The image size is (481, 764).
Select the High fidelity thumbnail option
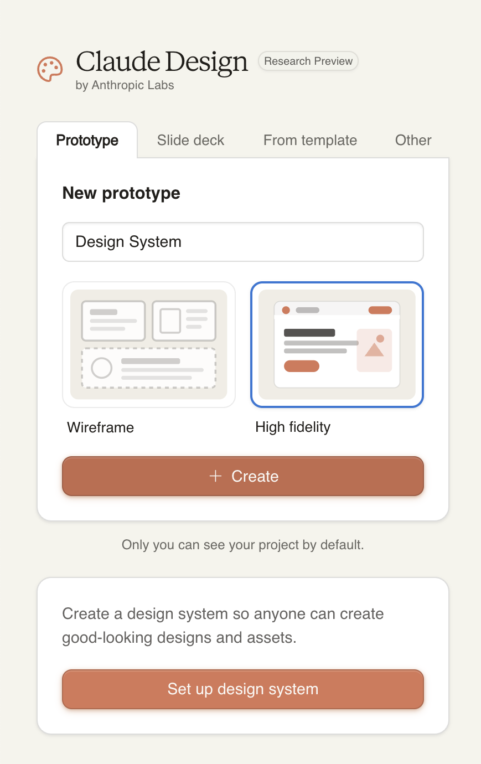(337, 344)
